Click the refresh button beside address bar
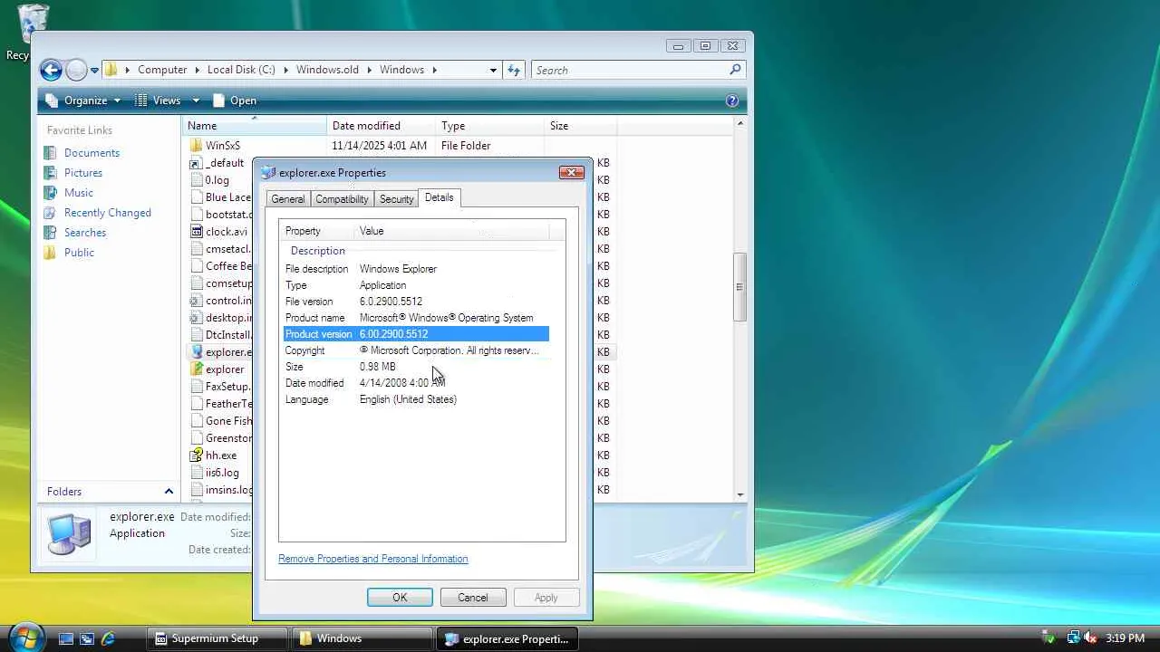The width and height of the screenshot is (1160, 652). pyautogui.click(x=514, y=70)
